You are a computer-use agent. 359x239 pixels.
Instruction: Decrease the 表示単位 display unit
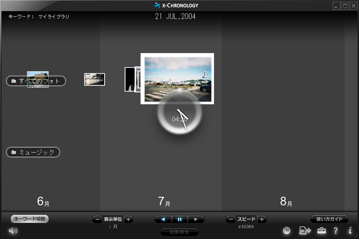[97, 219]
